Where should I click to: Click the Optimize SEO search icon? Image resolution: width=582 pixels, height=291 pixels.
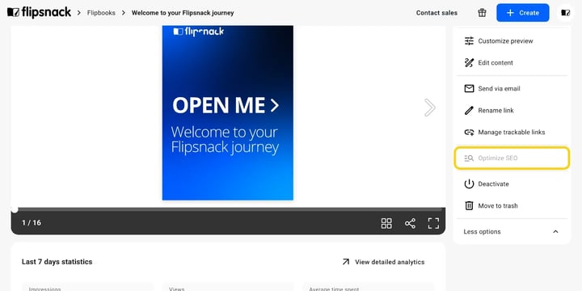pos(469,158)
